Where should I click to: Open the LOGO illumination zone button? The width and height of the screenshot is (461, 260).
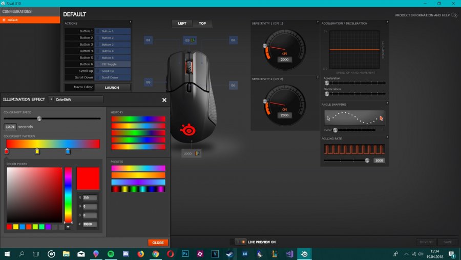(192, 153)
